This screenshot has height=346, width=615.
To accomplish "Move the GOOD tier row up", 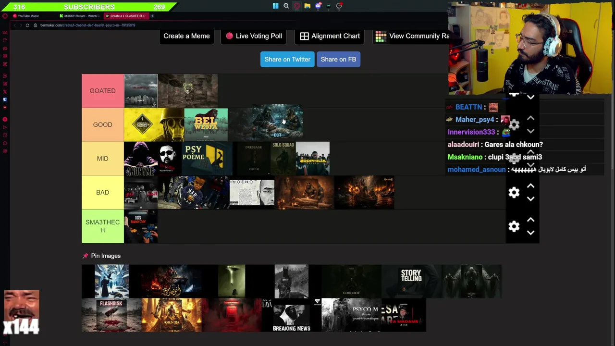I will pyautogui.click(x=530, y=118).
